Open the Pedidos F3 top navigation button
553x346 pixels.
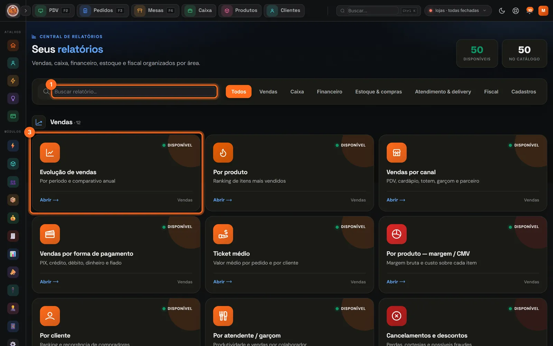[103, 11]
